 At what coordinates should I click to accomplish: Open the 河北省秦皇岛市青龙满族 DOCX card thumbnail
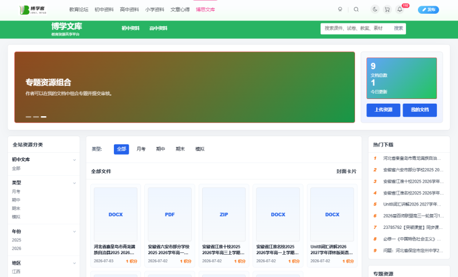click(x=116, y=214)
